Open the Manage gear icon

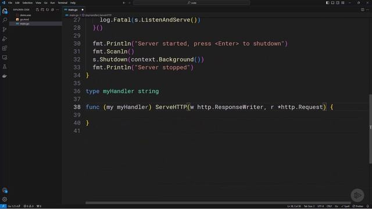tap(5, 200)
